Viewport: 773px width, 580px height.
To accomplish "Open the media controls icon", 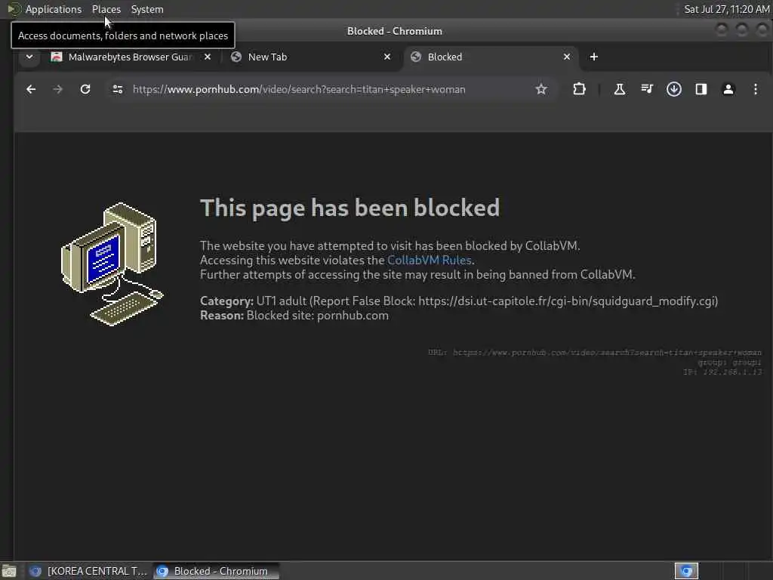I will [x=647, y=89].
